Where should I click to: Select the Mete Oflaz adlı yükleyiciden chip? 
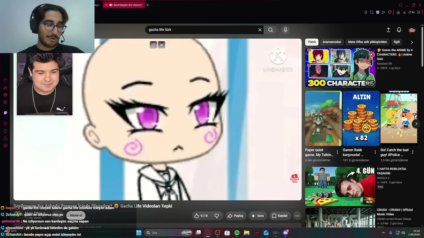click(x=367, y=42)
